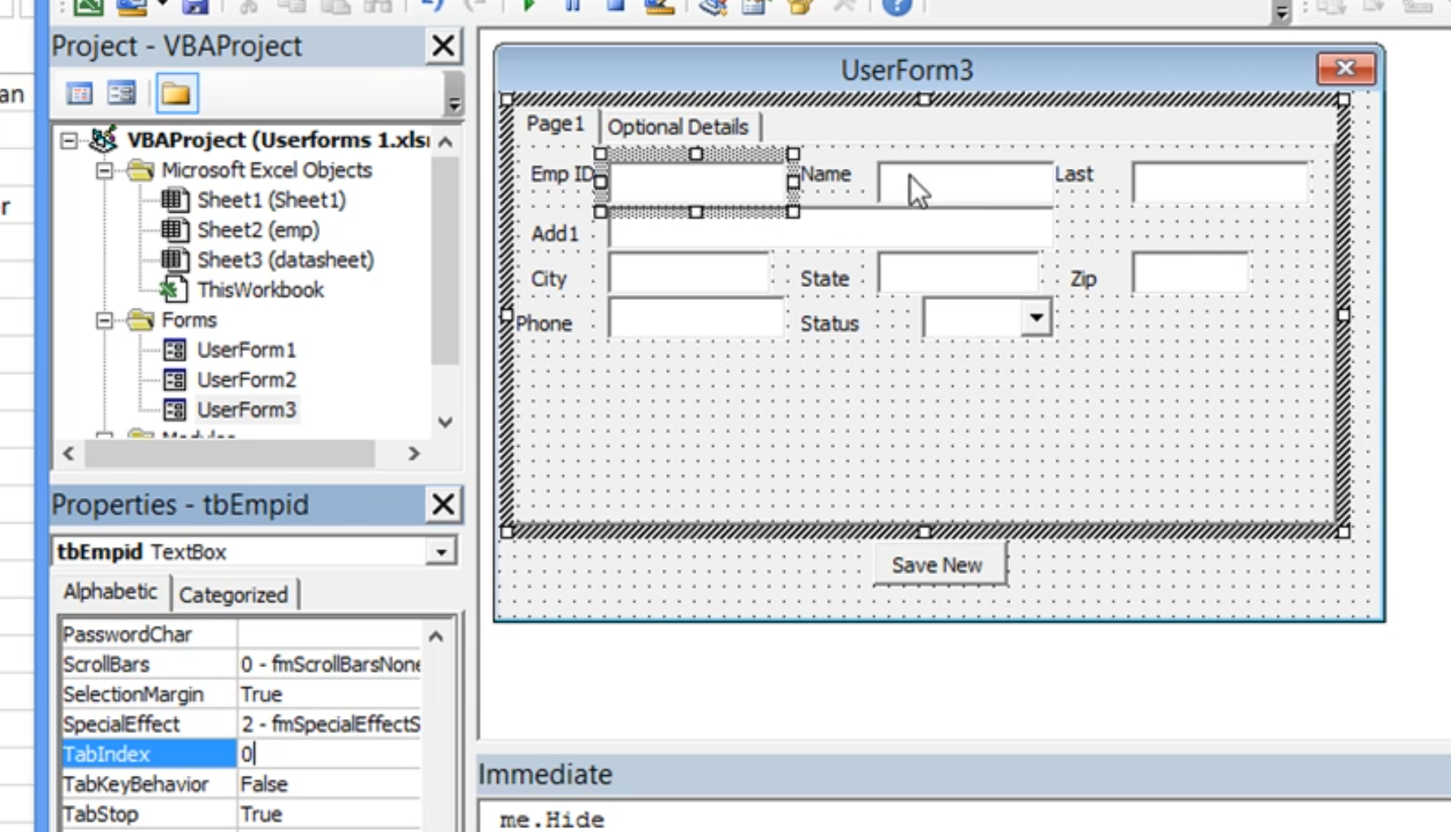Click the Add1 address text box

829,229
